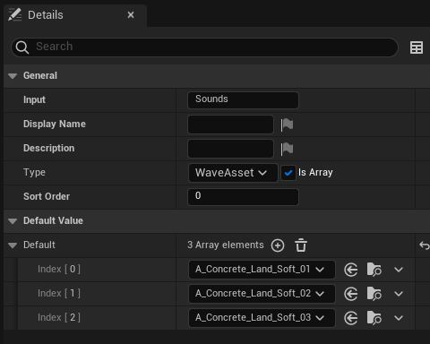Click the Search field in Details

click(204, 47)
